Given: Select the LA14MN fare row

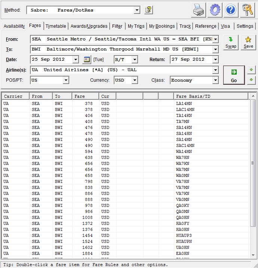Looking at the screenshot, I should [125, 103].
